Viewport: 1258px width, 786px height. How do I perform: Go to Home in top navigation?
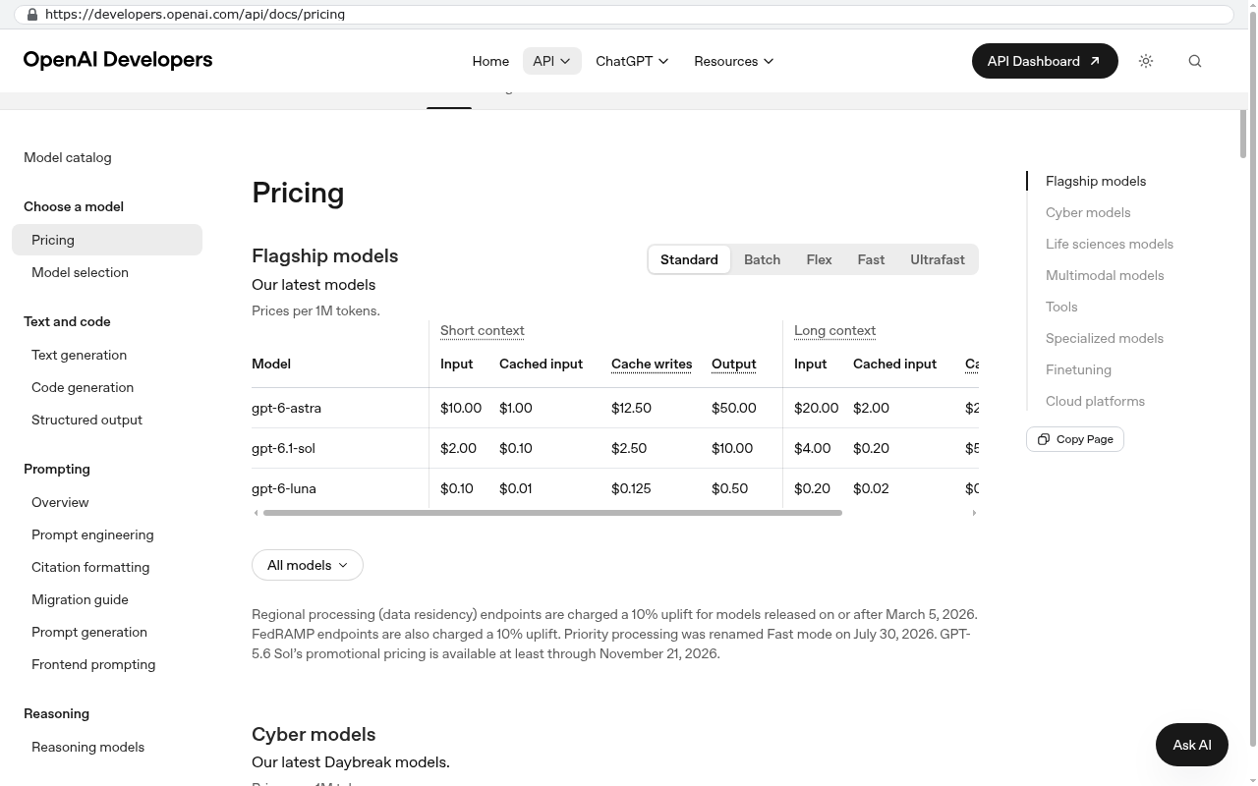(490, 61)
